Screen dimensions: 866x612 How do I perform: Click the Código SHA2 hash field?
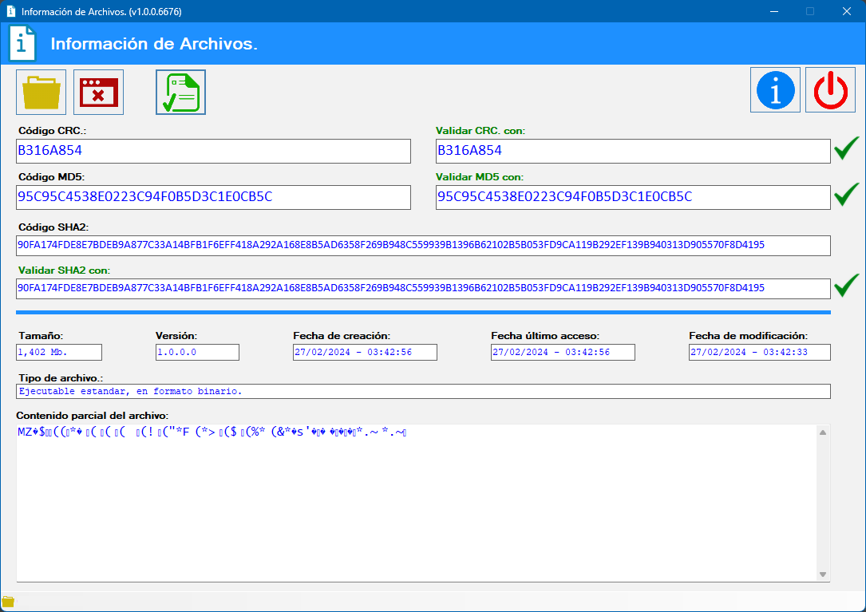[423, 245]
